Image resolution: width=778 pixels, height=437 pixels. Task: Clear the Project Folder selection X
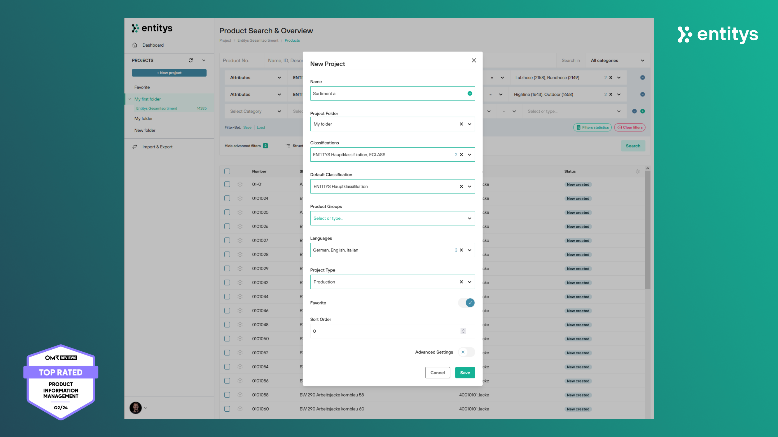[461, 124]
